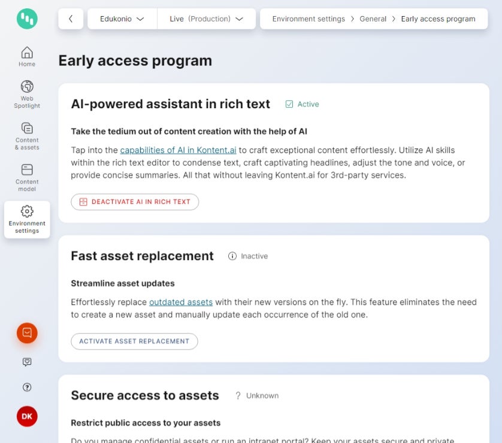Screen dimensions: 502x443
Task: Click the Unknown status label
Action: (262, 396)
